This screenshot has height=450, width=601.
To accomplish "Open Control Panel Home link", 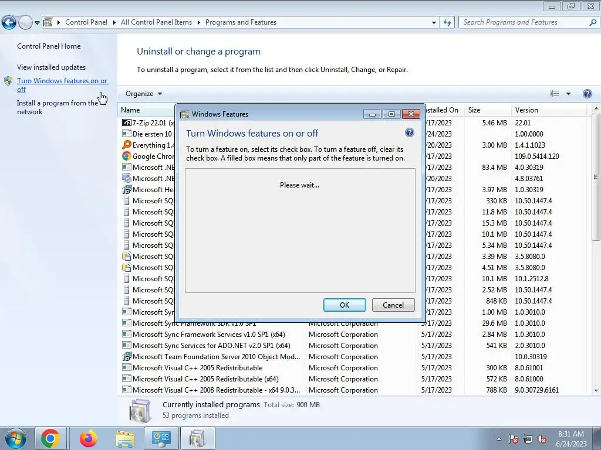I will point(49,46).
